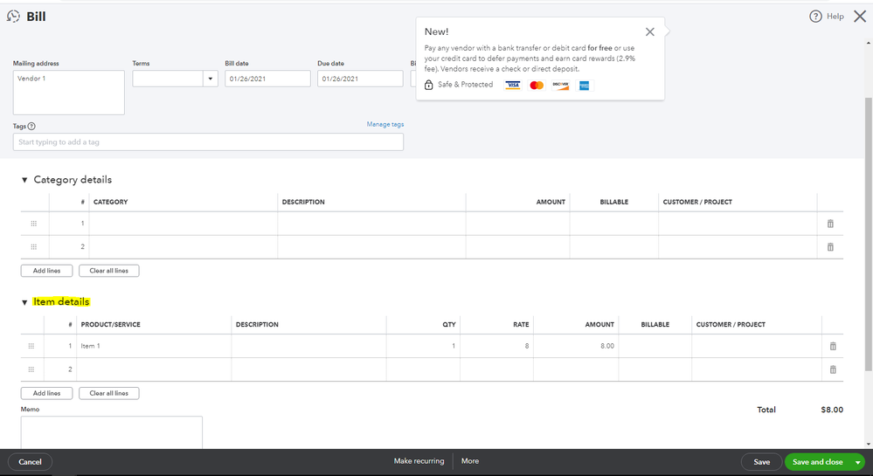The height and width of the screenshot is (476, 873).
Task: Open the Terms dropdown arrow
Action: pos(211,79)
